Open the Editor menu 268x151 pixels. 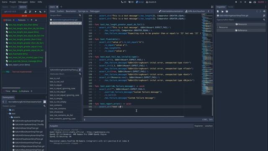click(33, 2)
